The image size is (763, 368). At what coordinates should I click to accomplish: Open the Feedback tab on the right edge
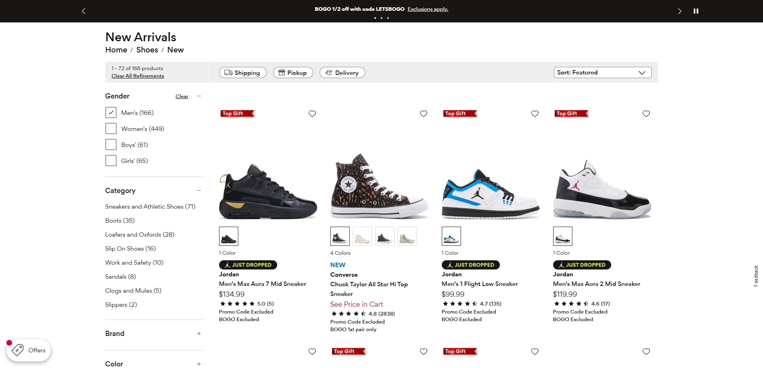pos(756,275)
